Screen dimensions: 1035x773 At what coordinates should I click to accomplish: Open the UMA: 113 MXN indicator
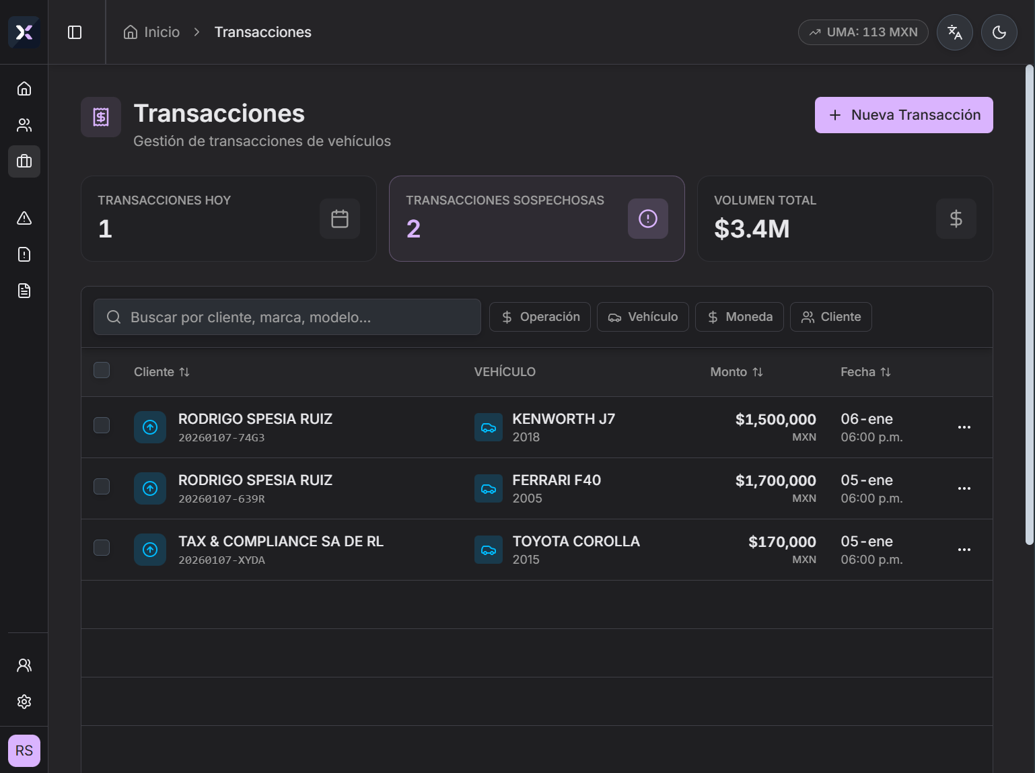coord(863,32)
